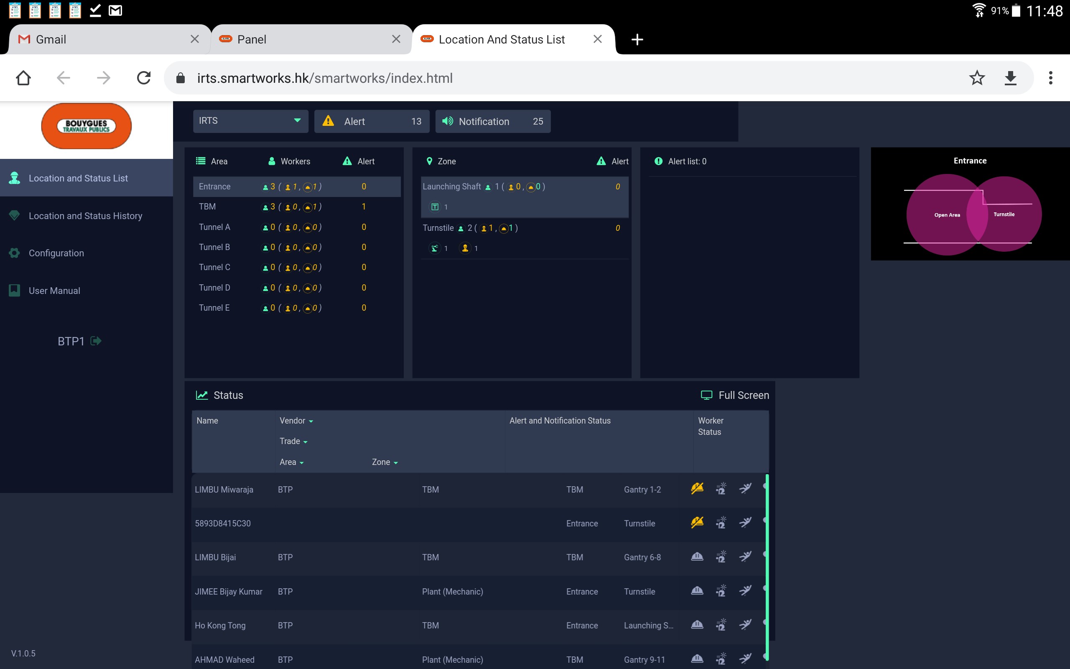Reload the page with the refresh icon
This screenshot has width=1070, height=669.
tap(144, 78)
